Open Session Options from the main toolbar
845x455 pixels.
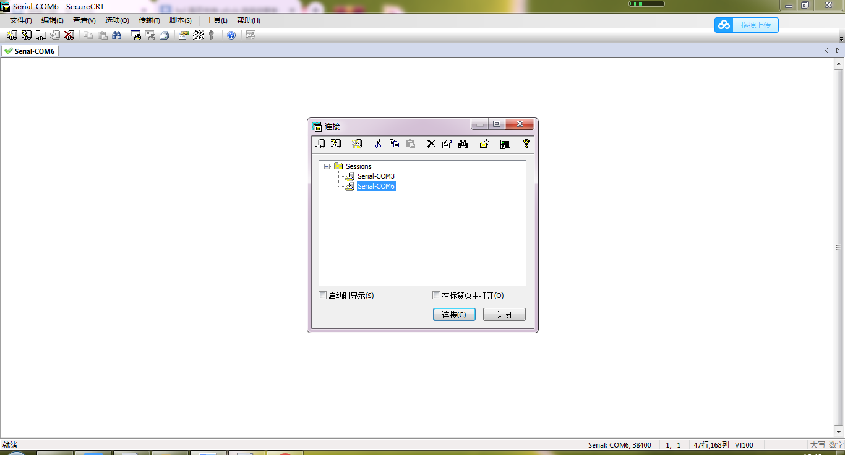click(184, 35)
